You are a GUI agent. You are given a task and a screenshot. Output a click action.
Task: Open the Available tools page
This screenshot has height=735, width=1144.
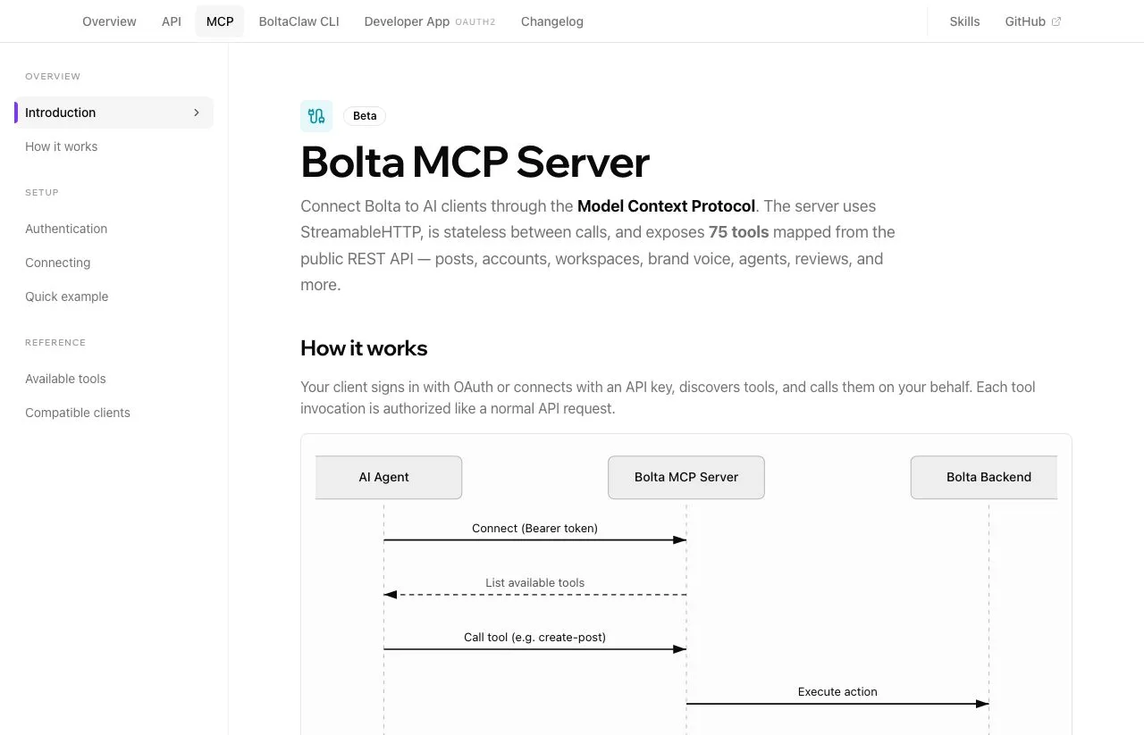65,379
